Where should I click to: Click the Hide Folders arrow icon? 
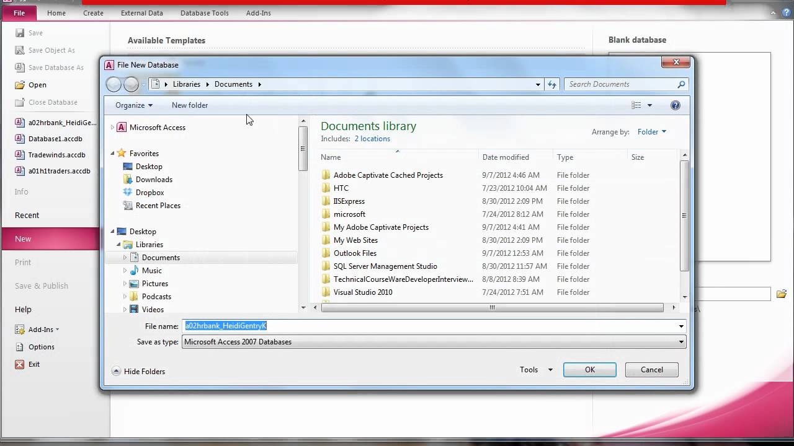click(116, 371)
